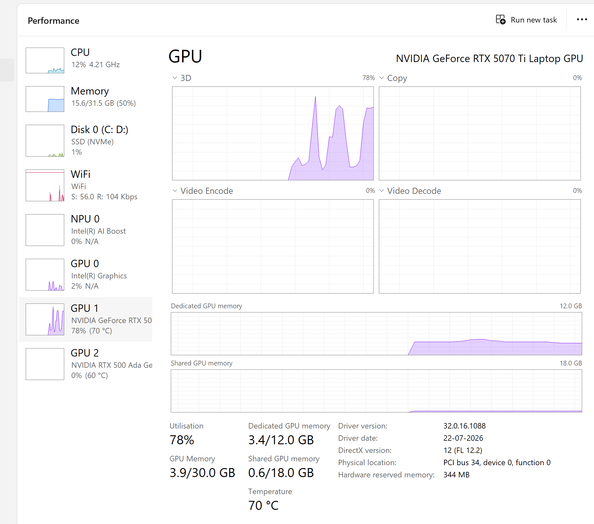Viewport: 594px width, 524px height.
Task: Click the Performance page heading
Action: [54, 21]
